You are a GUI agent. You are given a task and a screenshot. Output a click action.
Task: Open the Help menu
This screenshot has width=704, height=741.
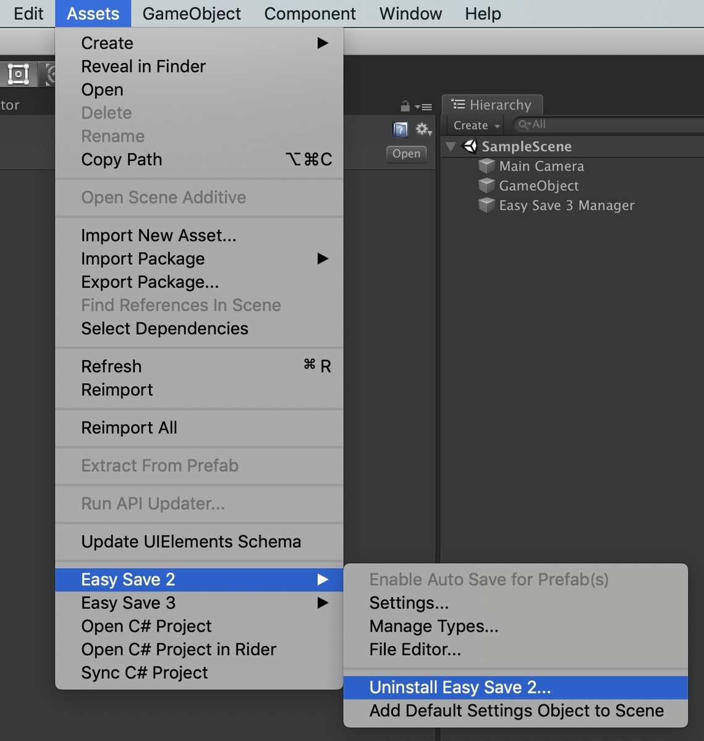point(483,14)
